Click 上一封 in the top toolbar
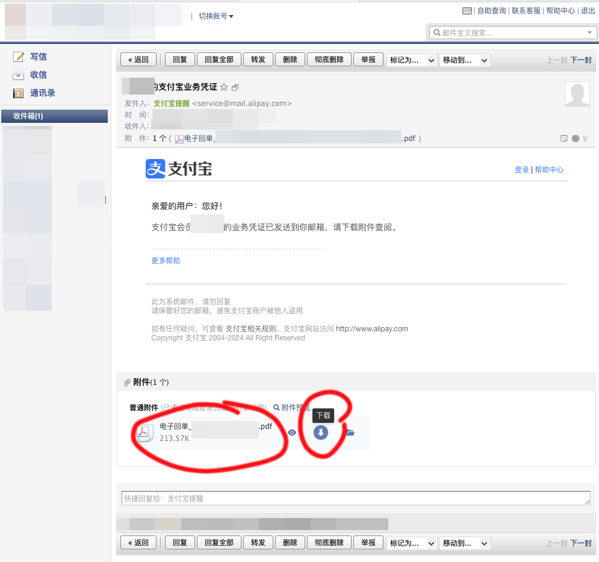The height and width of the screenshot is (562, 599). point(557,60)
